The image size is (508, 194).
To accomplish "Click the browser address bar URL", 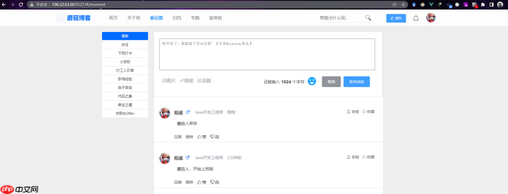I will [79, 5].
